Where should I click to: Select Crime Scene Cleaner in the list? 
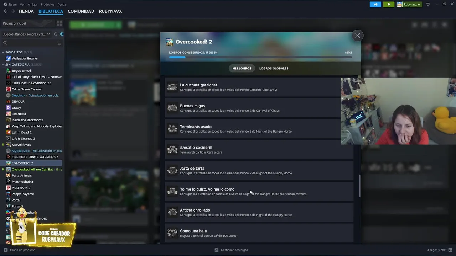27,89
